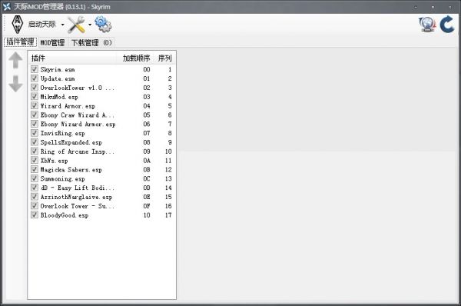Open the wrench and screwdriver tools icon

point(76,25)
